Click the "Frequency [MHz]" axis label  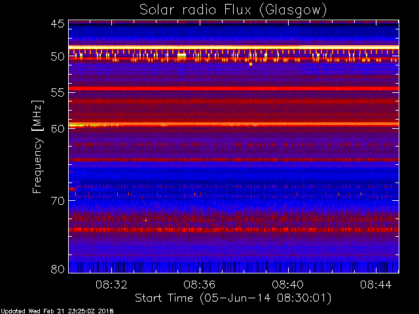(37, 147)
